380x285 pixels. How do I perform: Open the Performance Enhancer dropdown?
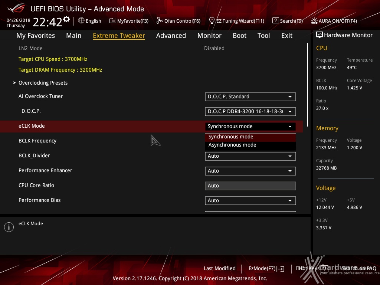coord(250,171)
